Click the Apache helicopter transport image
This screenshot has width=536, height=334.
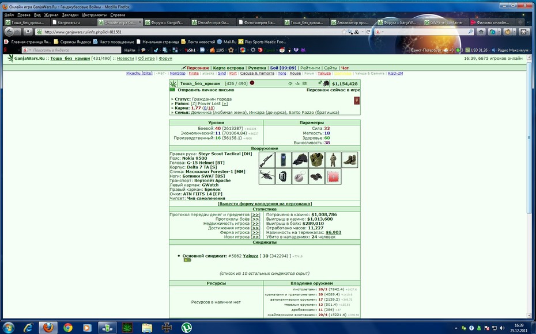(267, 176)
